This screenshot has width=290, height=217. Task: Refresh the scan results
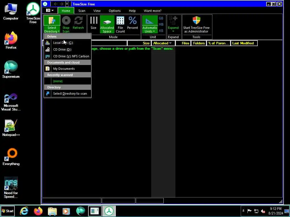coord(78,23)
